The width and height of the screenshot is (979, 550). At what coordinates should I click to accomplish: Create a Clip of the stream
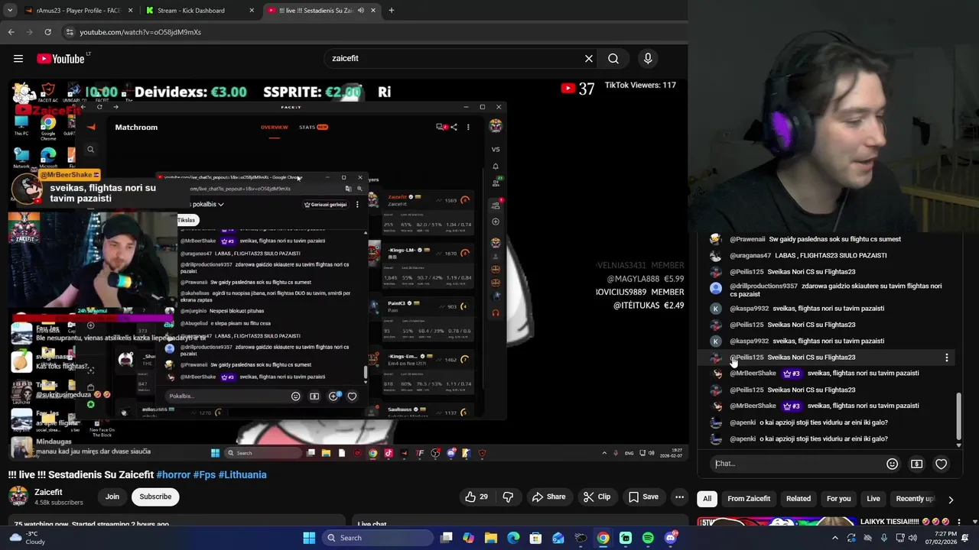597,497
